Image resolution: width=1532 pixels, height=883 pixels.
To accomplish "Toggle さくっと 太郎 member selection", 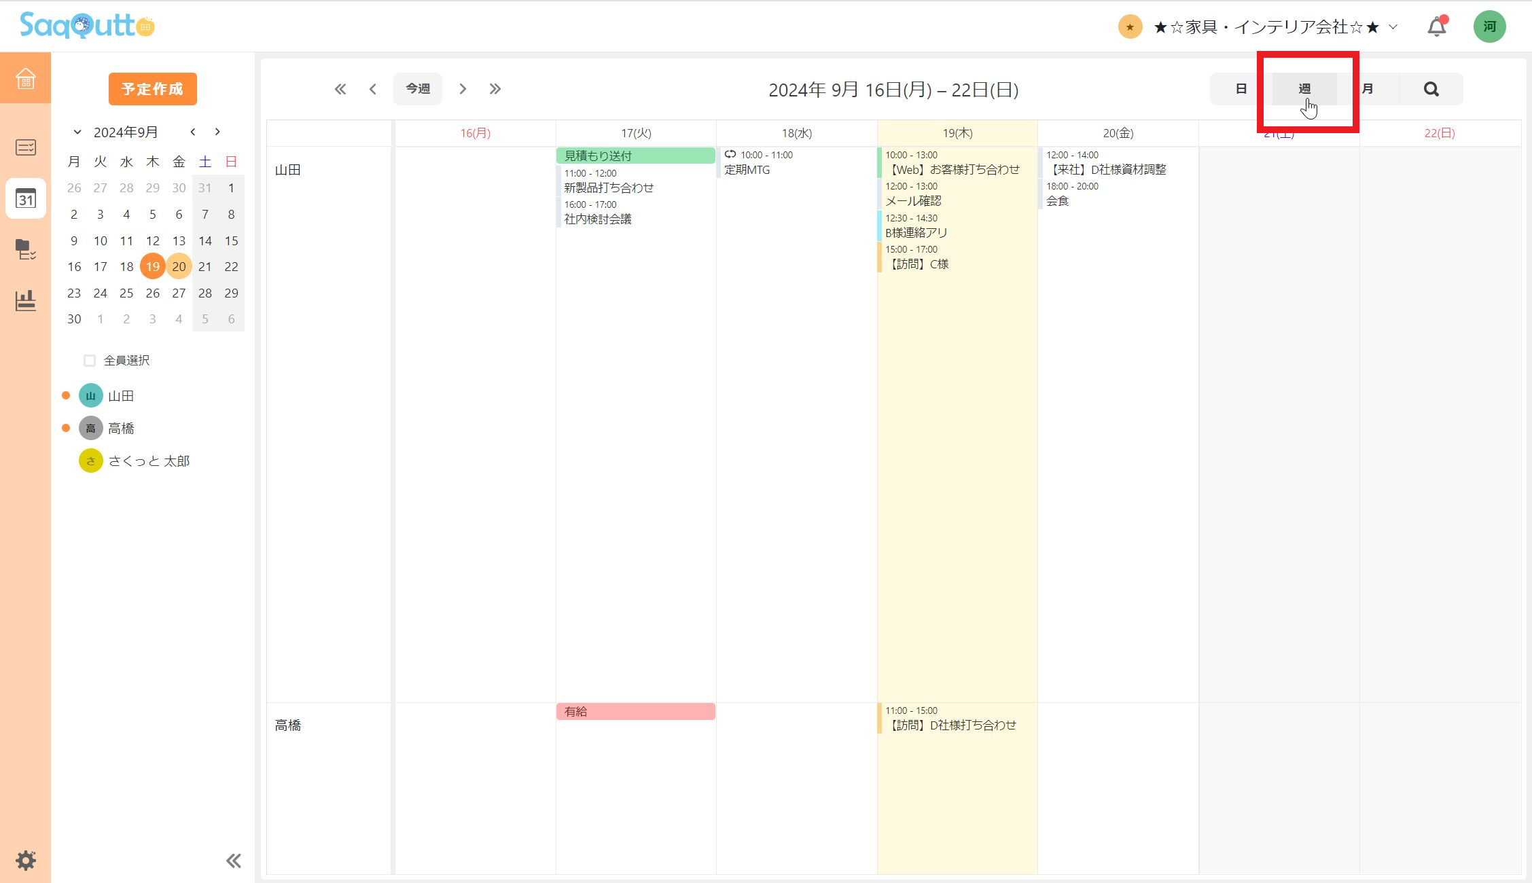I will coord(148,461).
